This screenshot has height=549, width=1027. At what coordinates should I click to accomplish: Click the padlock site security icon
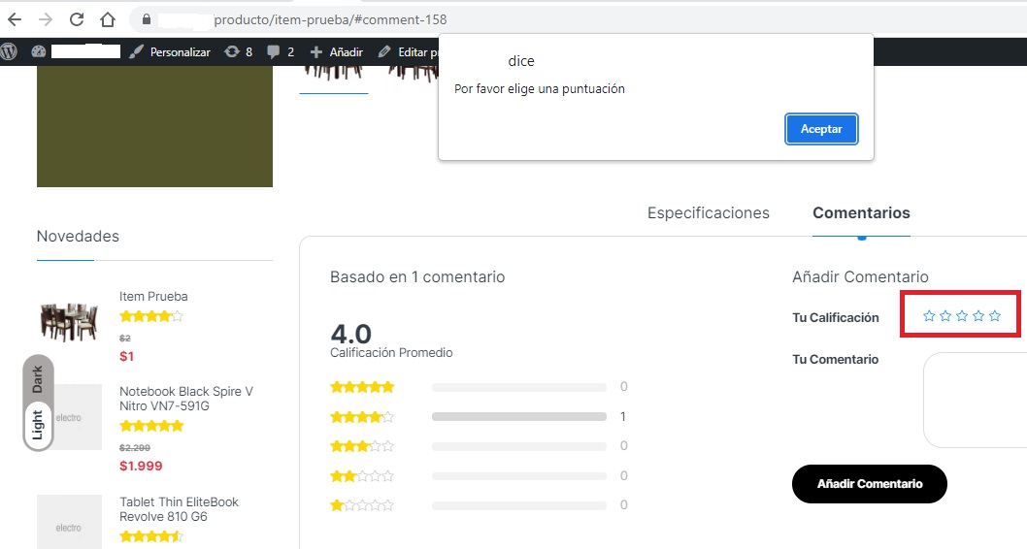[147, 19]
